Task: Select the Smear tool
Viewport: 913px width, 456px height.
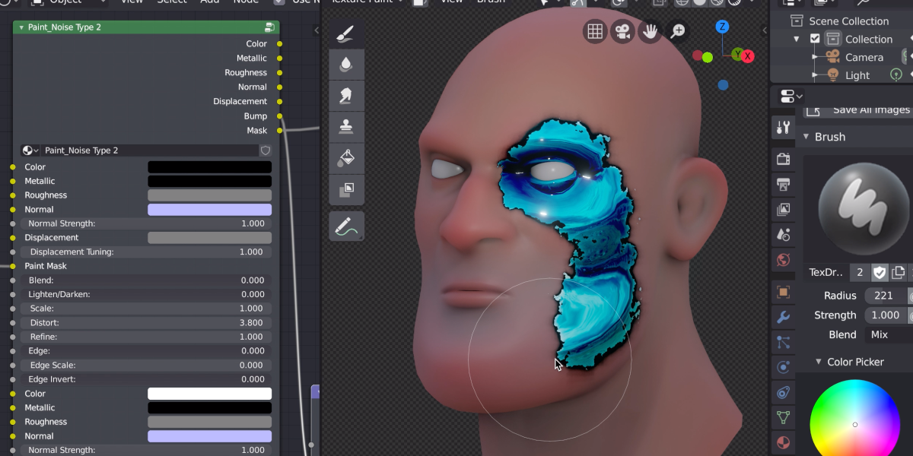Action: [x=346, y=97]
